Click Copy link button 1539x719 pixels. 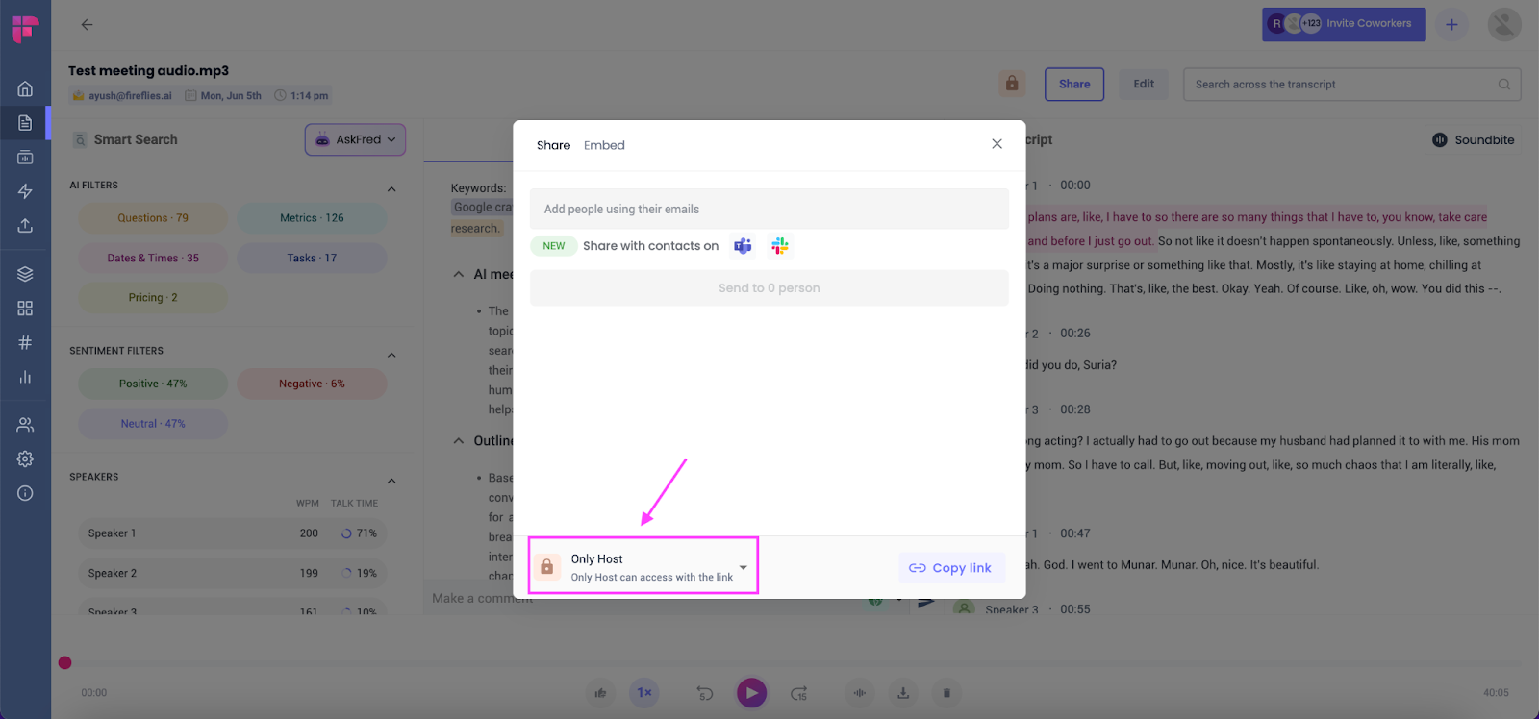point(951,567)
